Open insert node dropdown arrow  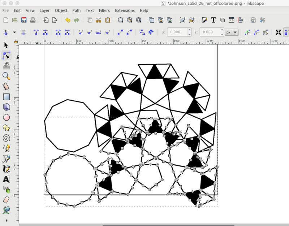[14, 32]
